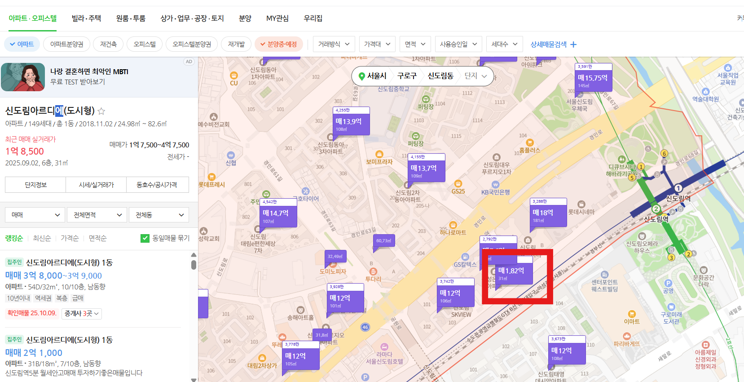Viewport: 744px width, 382px height.
Task: Switch to 아파트·오피스텔 tab
Action: 33,18
